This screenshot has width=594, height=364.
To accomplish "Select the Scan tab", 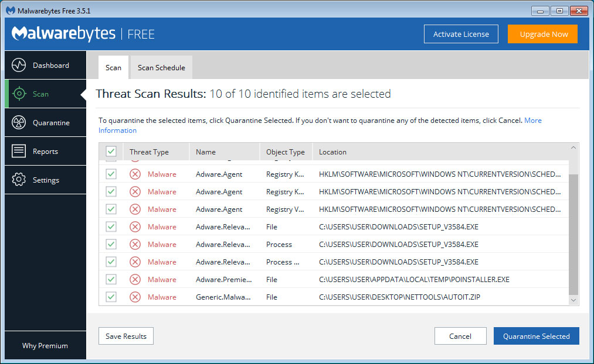I will (113, 67).
